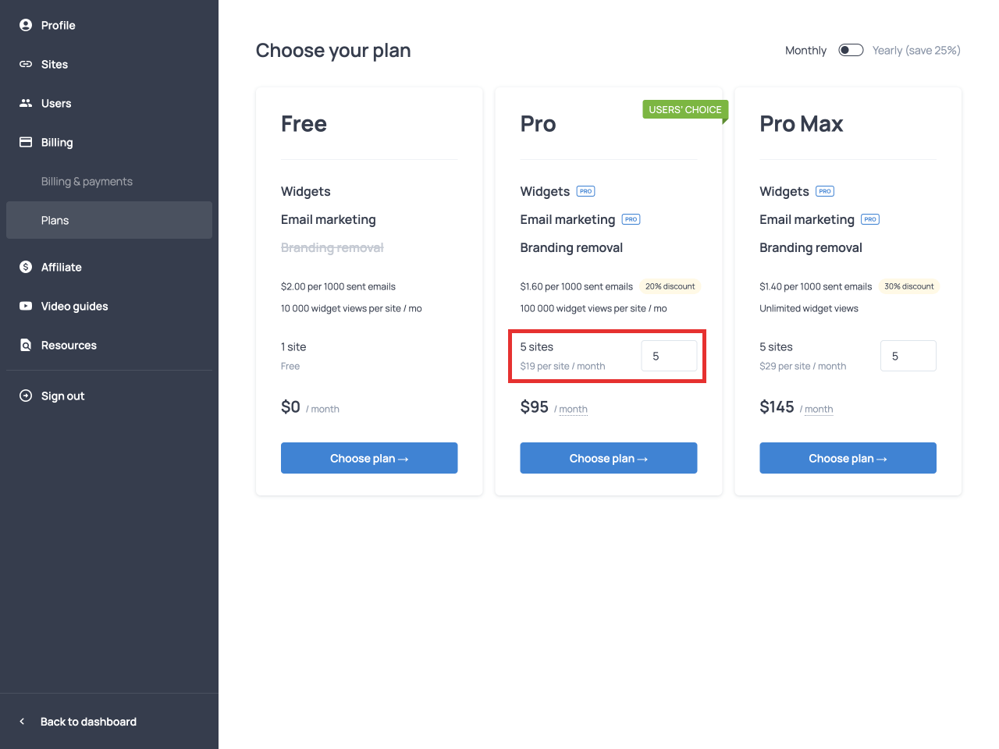This screenshot has height=749, width=999.
Task: Click the Pro plan sites number field
Action: click(x=669, y=356)
